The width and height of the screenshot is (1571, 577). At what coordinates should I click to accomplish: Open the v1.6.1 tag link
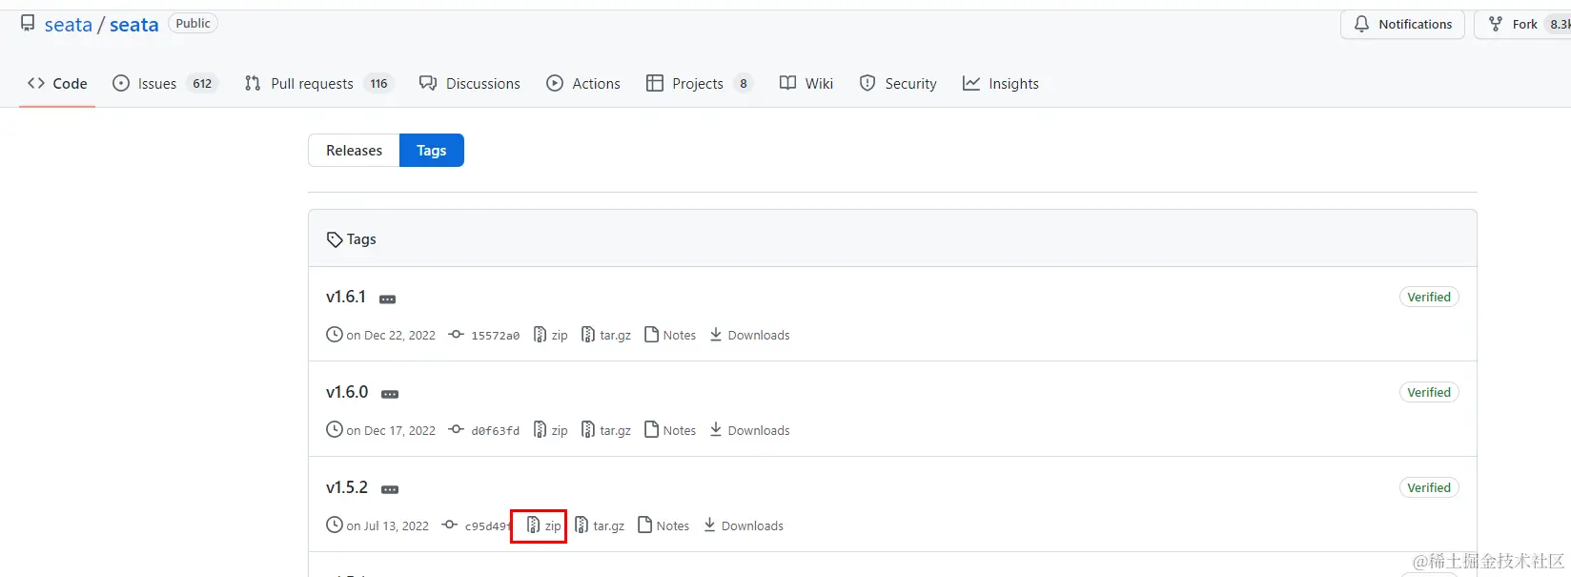coord(346,297)
